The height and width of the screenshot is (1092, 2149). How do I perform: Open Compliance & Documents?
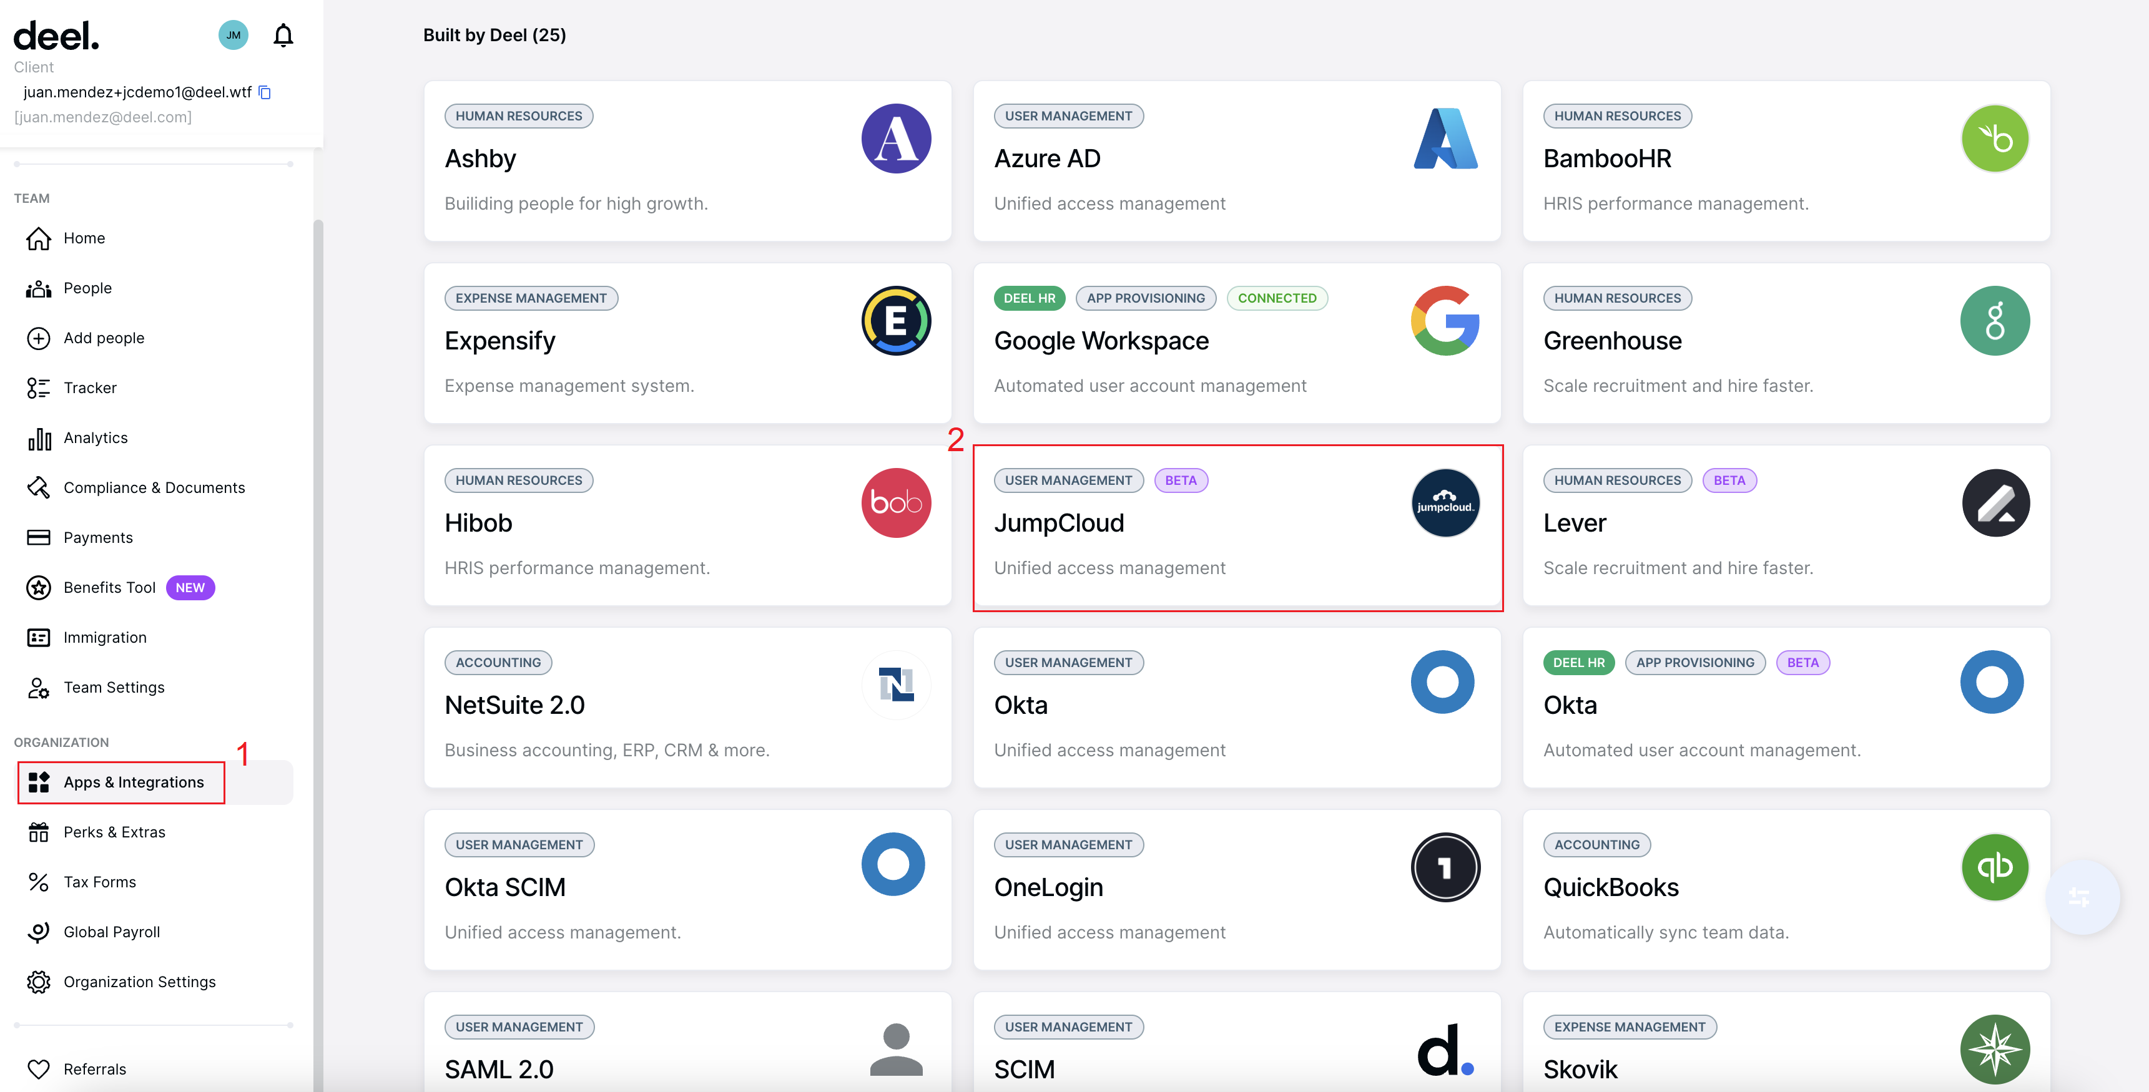click(x=154, y=489)
